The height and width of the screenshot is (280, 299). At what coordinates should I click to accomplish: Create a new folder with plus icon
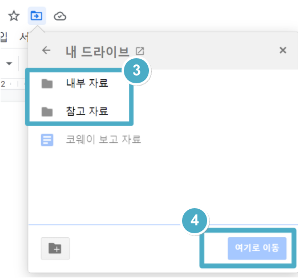55,249
